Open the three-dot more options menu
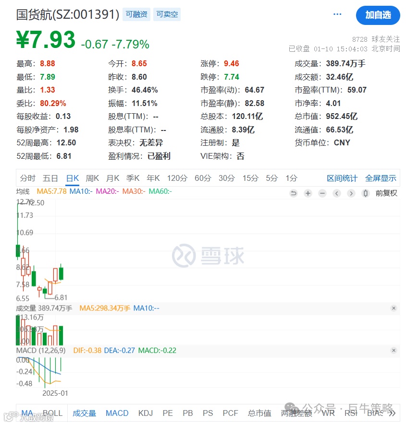 coord(337,14)
